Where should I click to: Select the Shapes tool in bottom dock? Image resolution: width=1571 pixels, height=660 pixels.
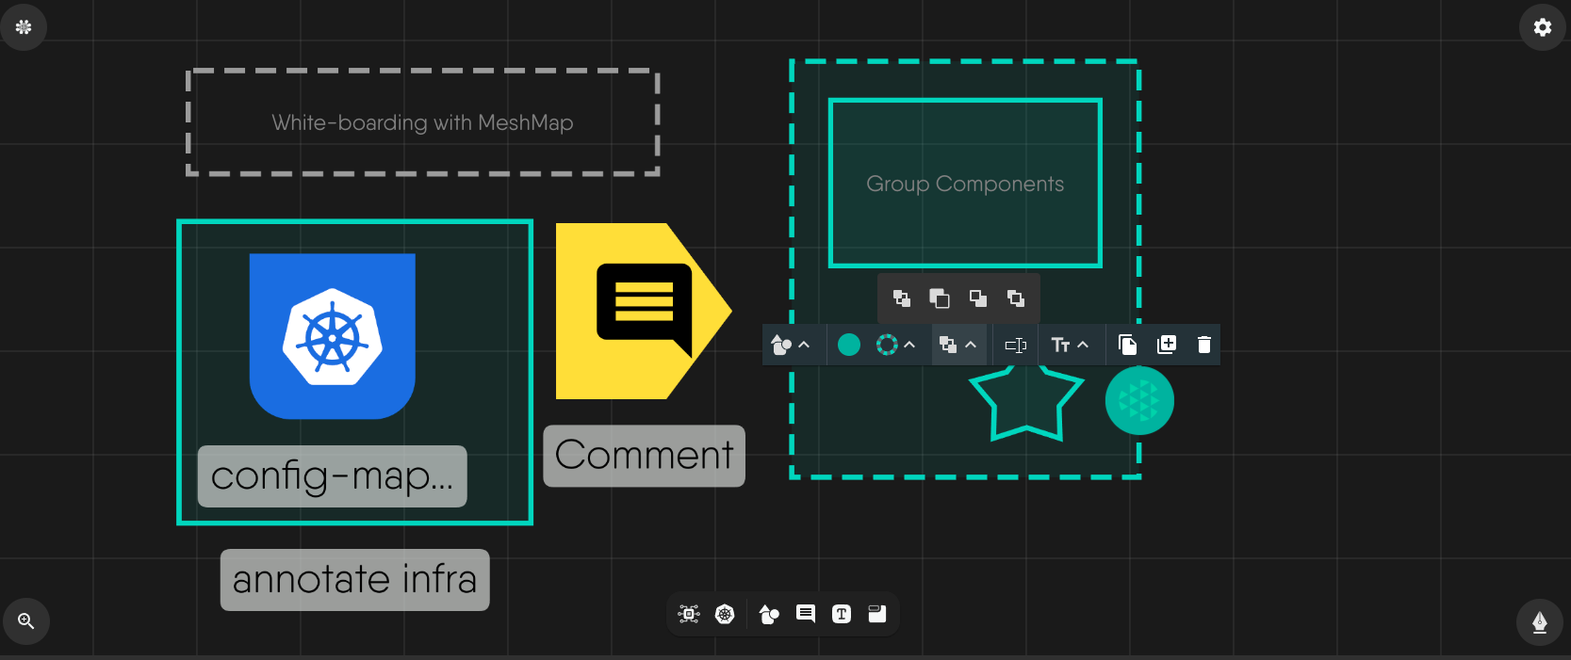(769, 615)
